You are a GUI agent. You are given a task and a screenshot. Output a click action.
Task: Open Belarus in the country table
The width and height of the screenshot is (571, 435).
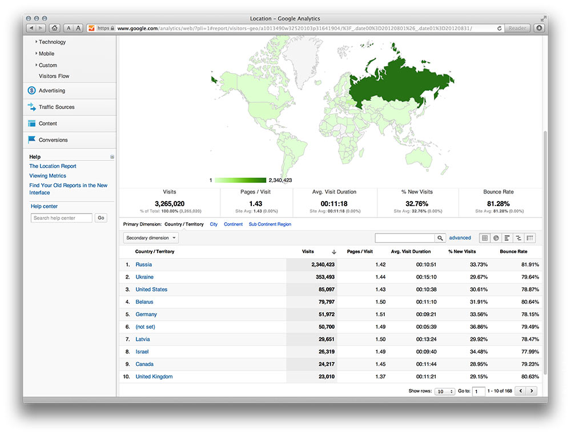144,302
